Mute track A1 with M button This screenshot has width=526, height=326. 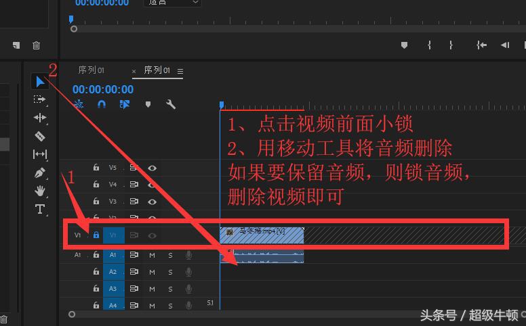[152, 256]
